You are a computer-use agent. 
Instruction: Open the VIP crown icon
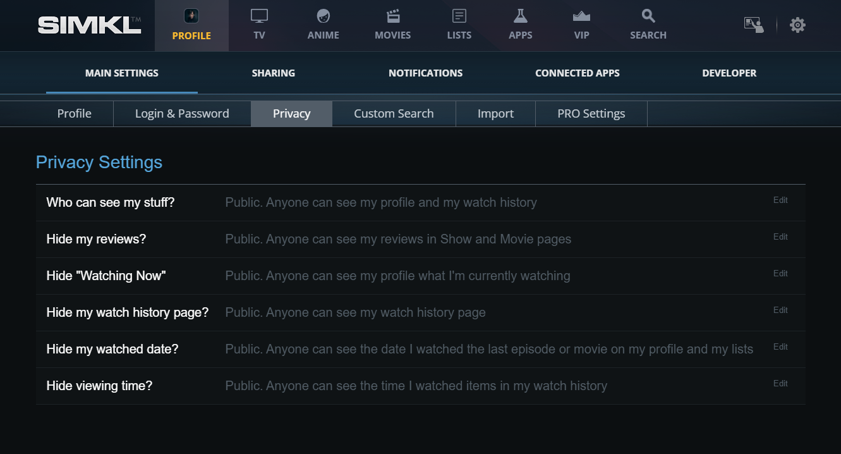(581, 16)
